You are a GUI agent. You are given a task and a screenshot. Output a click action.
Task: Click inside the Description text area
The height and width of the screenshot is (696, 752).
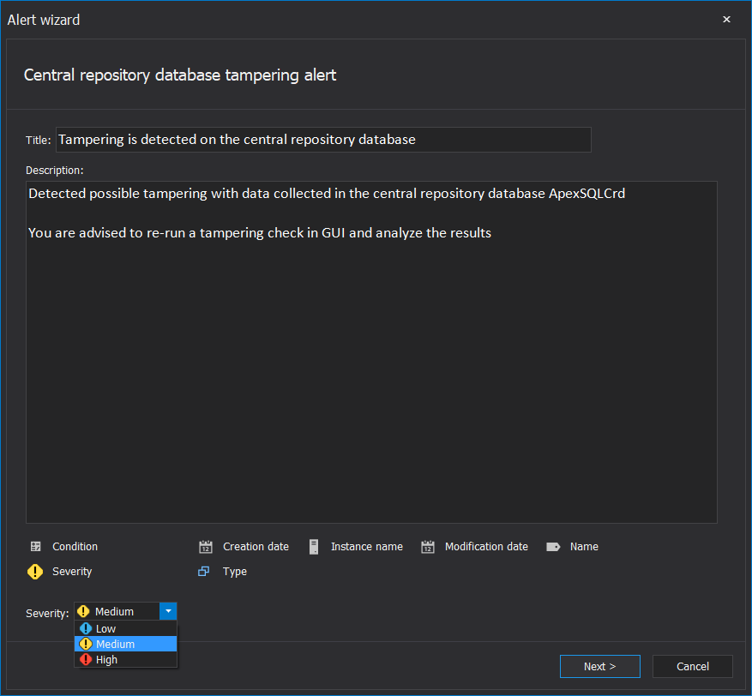coord(371,351)
